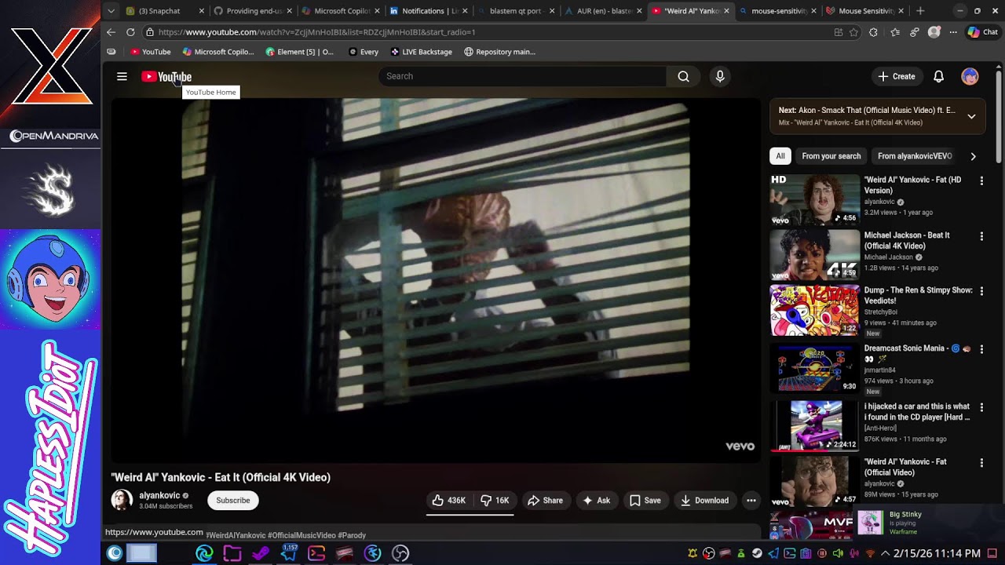Open Telegram taskbar icon with 1,157 badge
The width and height of the screenshot is (1005, 565).
(x=288, y=553)
